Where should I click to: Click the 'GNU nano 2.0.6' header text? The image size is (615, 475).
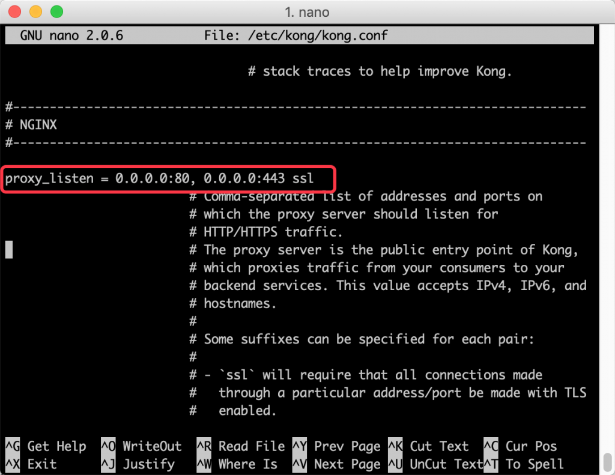(72, 35)
